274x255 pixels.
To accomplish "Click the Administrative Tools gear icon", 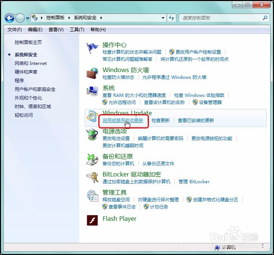I will tap(92, 196).
